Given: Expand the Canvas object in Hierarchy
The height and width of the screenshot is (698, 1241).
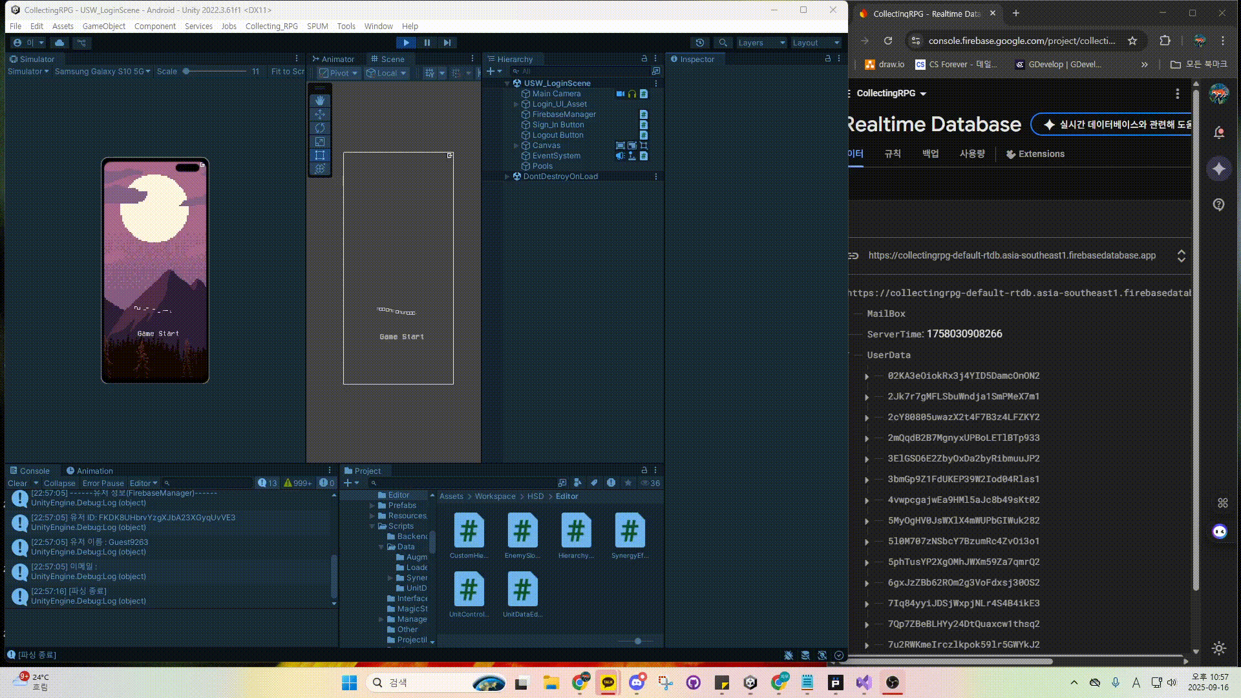Looking at the screenshot, I should 516,145.
